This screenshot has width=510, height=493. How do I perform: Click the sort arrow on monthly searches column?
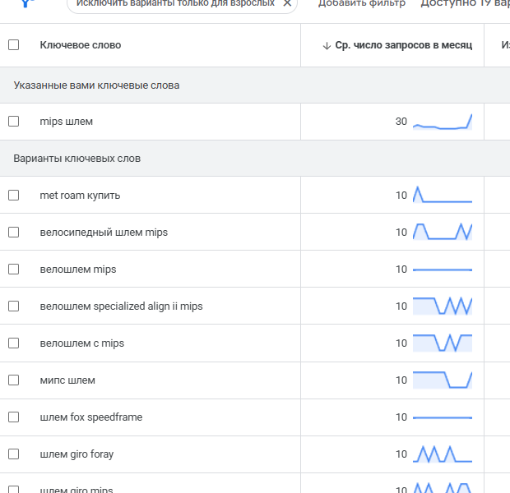327,45
